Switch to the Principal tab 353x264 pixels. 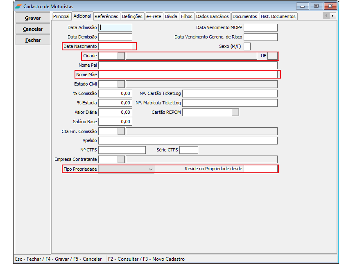tap(61, 16)
